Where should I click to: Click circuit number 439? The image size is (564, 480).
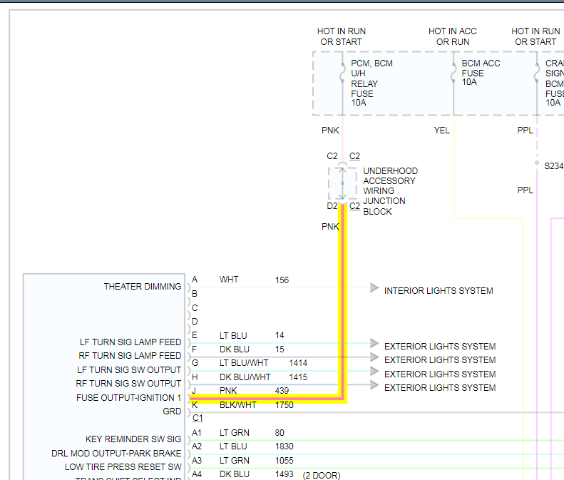282,390
